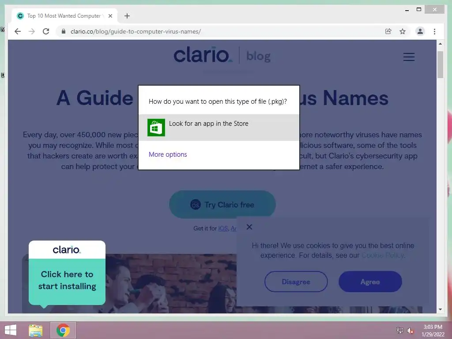Click Disagree on the cookie notice
The image size is (452, 339).
pos(296,282)
